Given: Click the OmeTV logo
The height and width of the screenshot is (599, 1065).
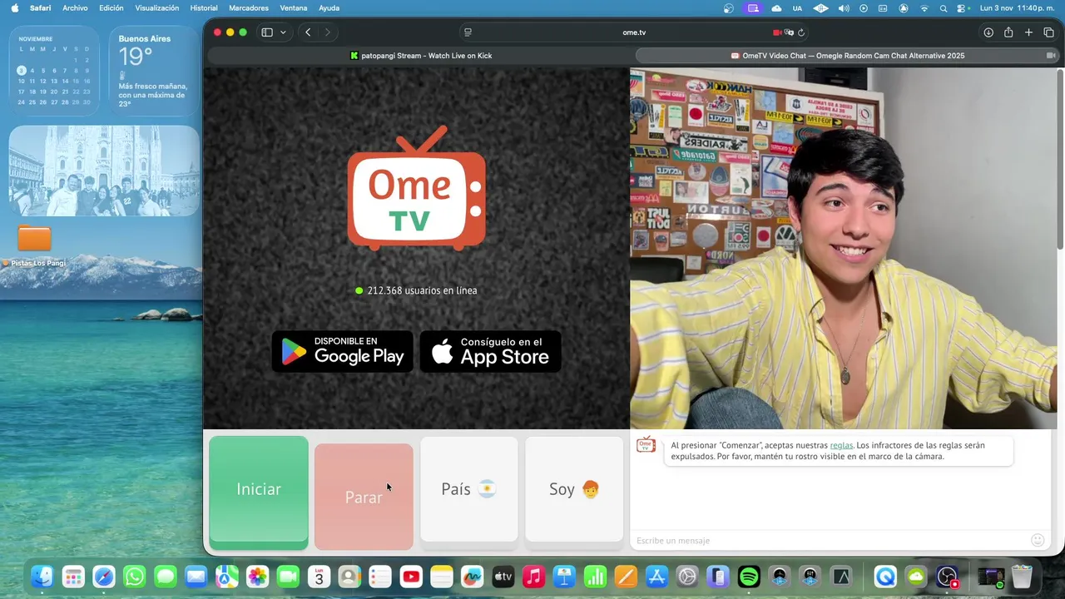Looking at the screenshot, I should point(416,188).
